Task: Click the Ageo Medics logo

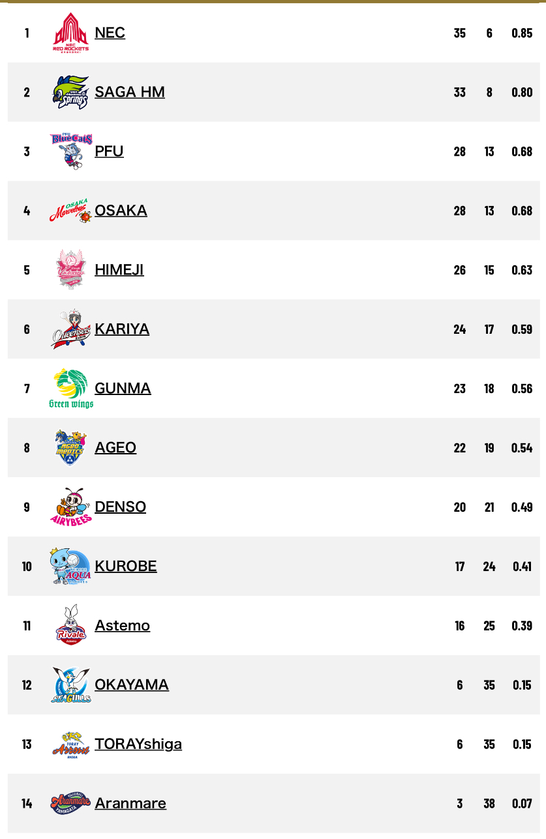Action: tap(71, 448)
